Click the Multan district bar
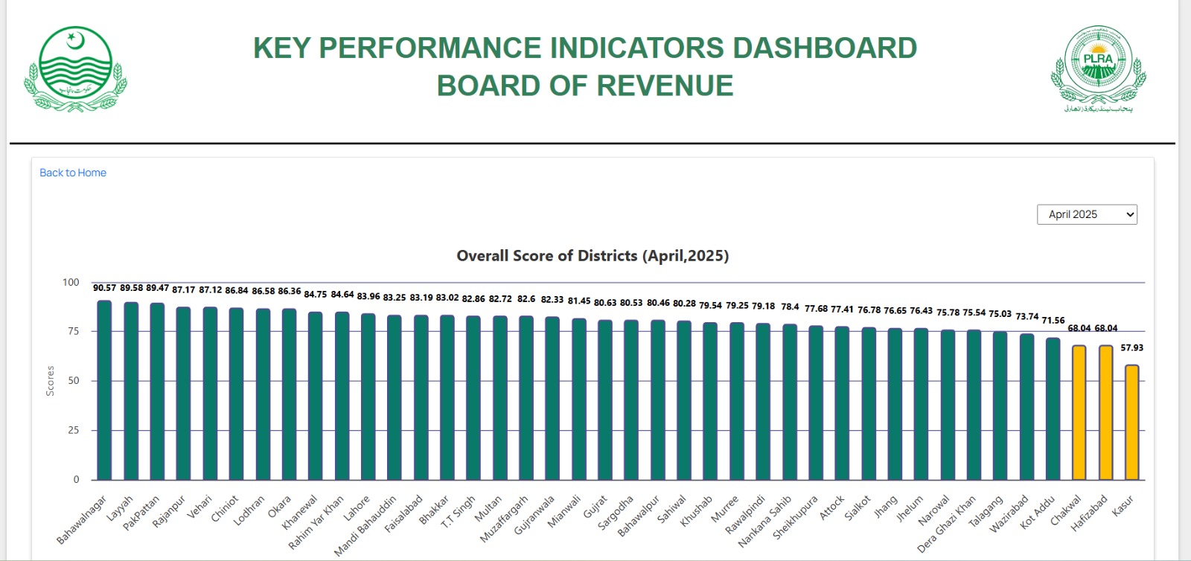 click(x=499, y=398)
